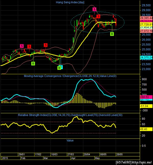153x165 pixels.
Task: Click the 17/02 date label
Action: (x=38, y=155)
